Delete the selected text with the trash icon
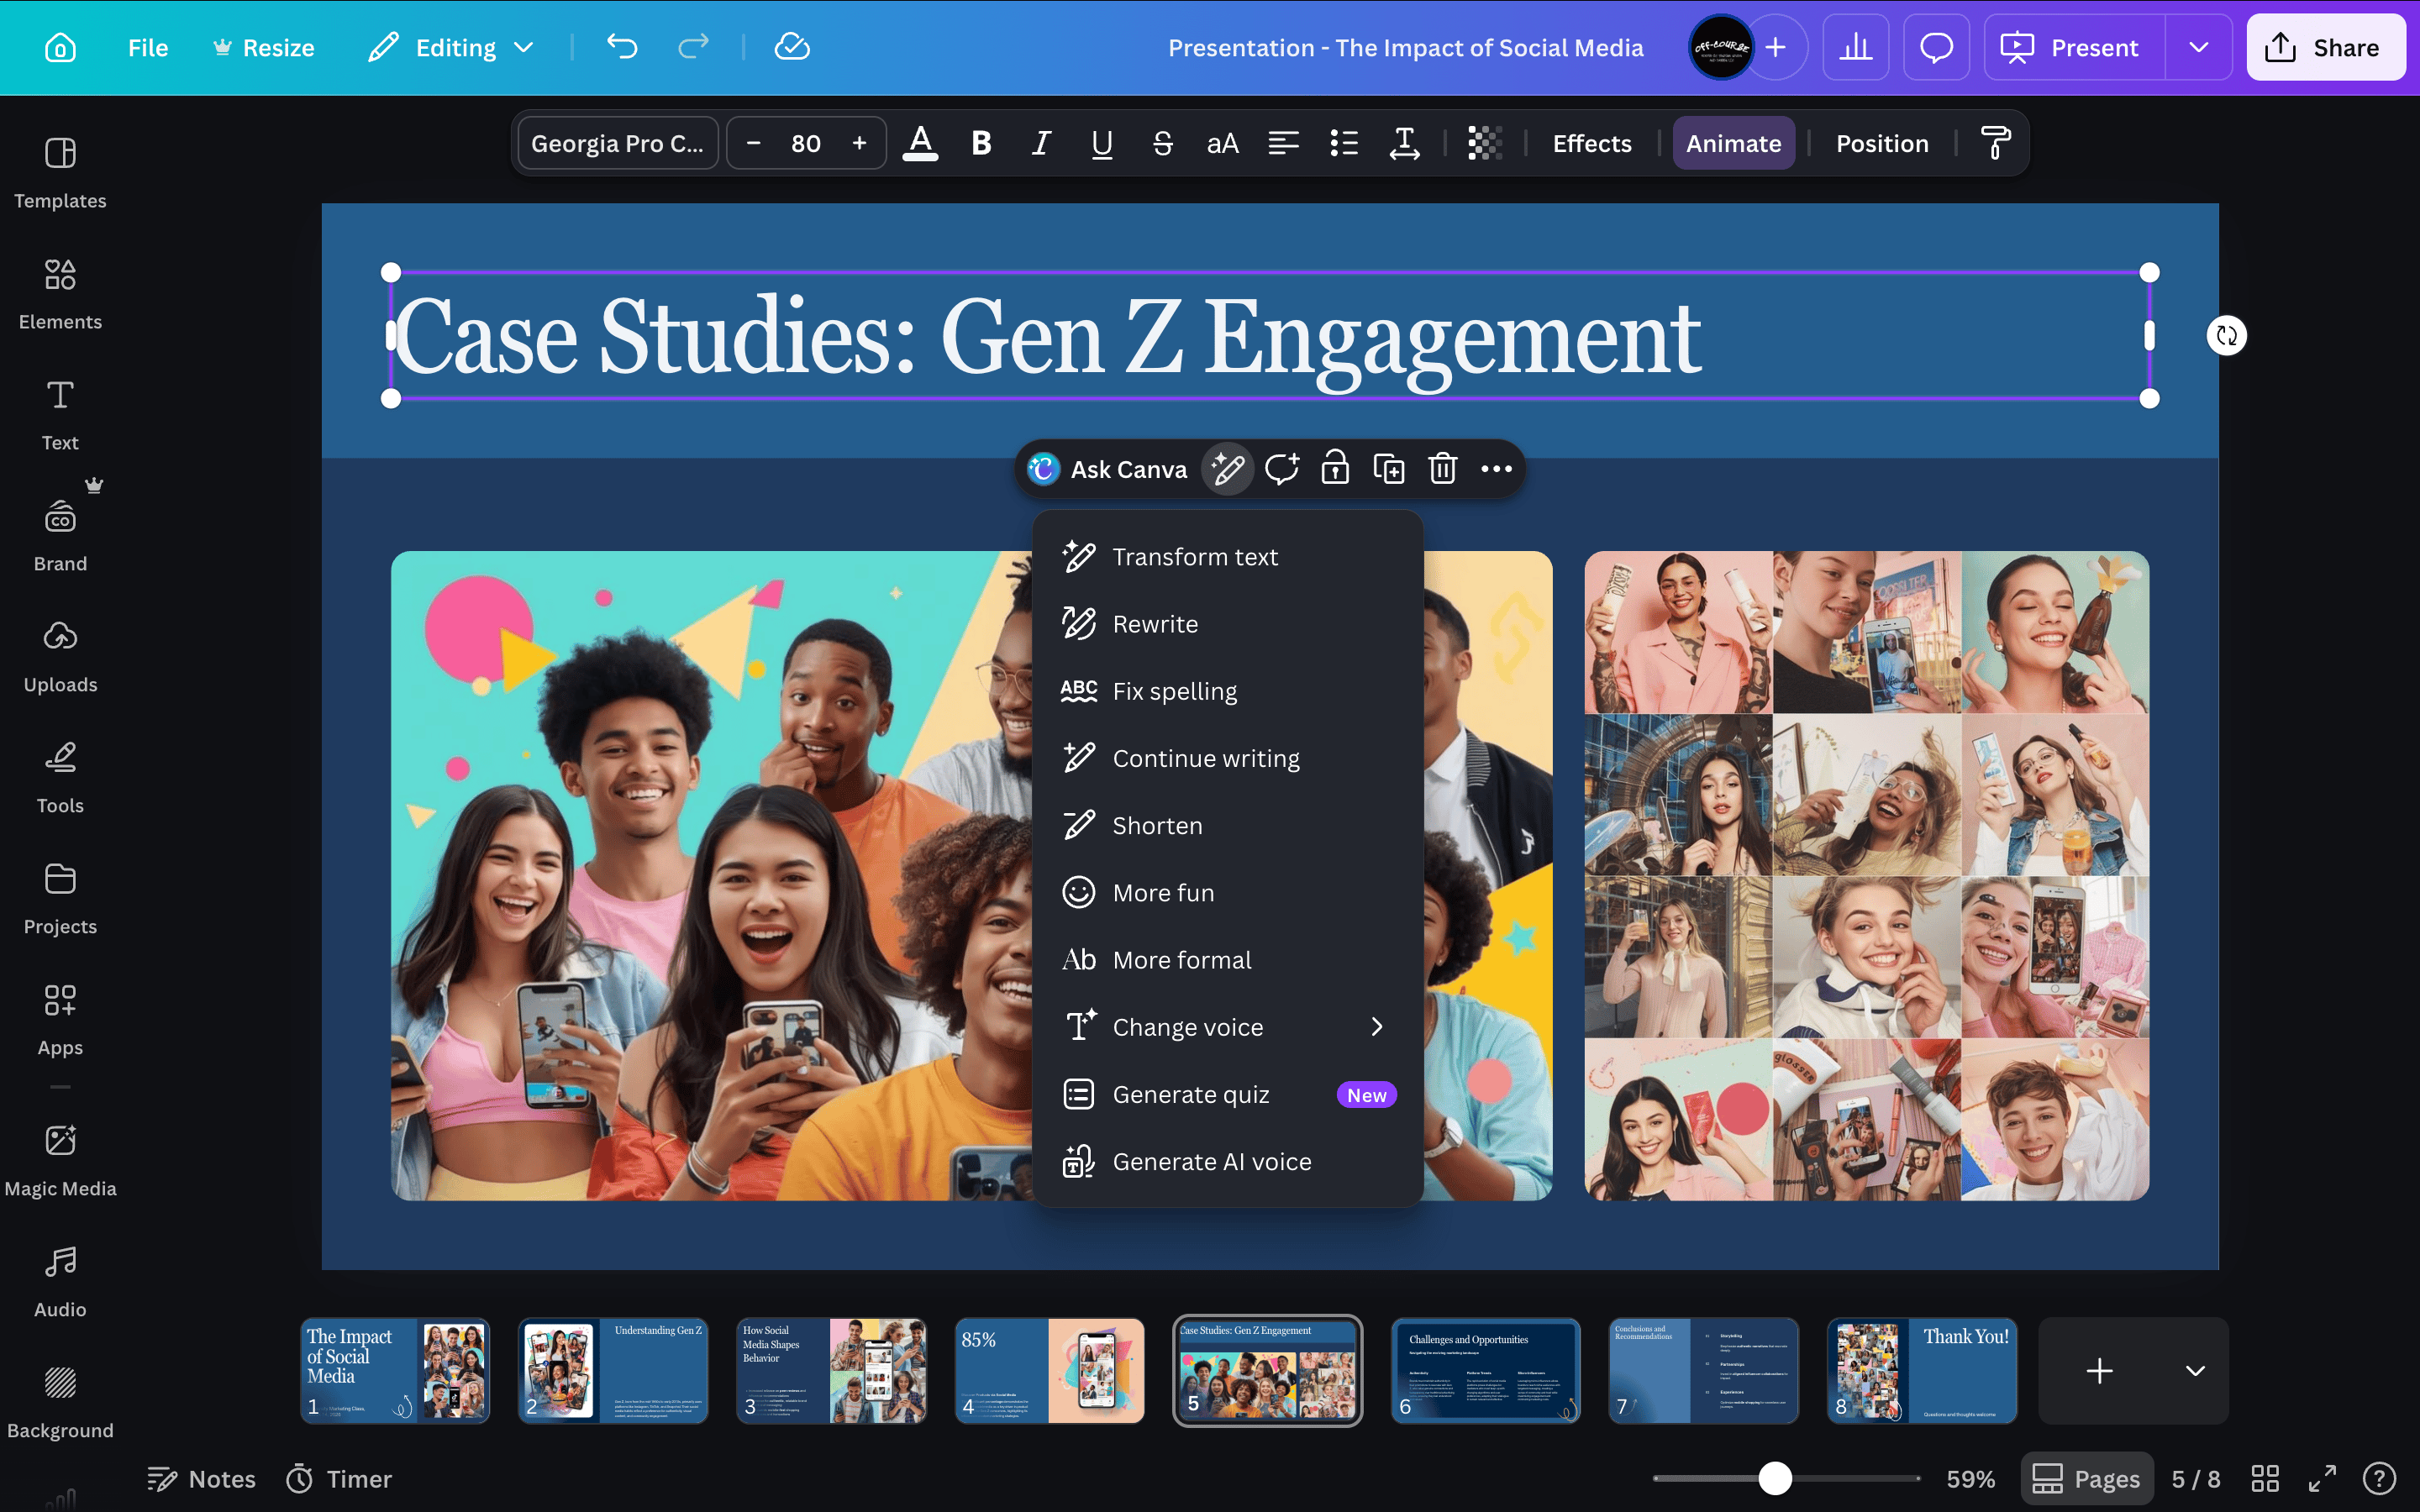 (x=1442, y=469)
